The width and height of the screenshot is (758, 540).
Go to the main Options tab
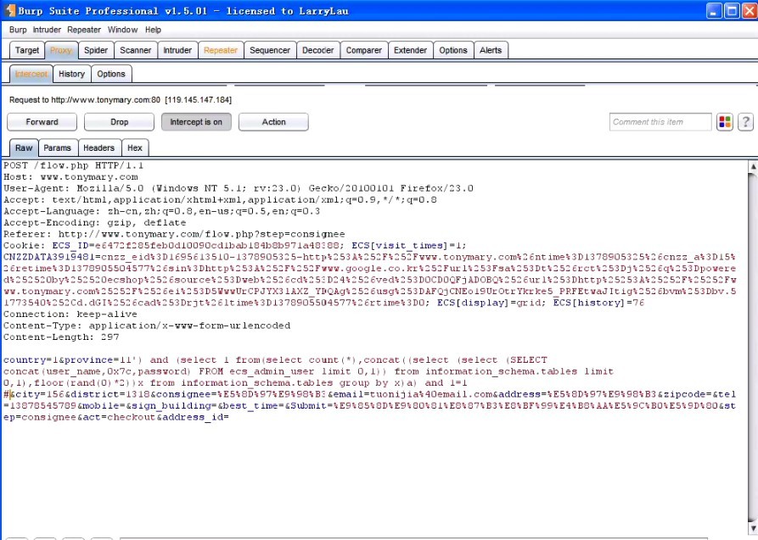[x=453, y=50]
